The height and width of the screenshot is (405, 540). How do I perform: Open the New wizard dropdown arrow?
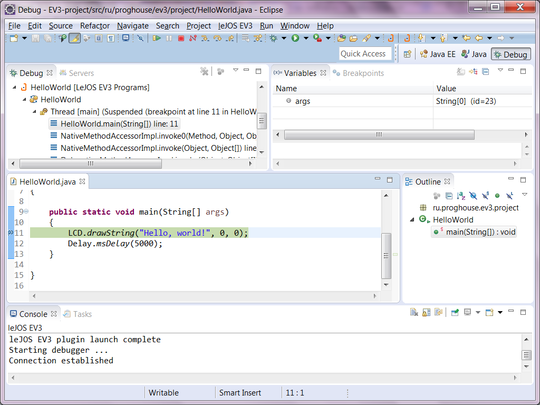pyautogui.click(x=24, y=38)
